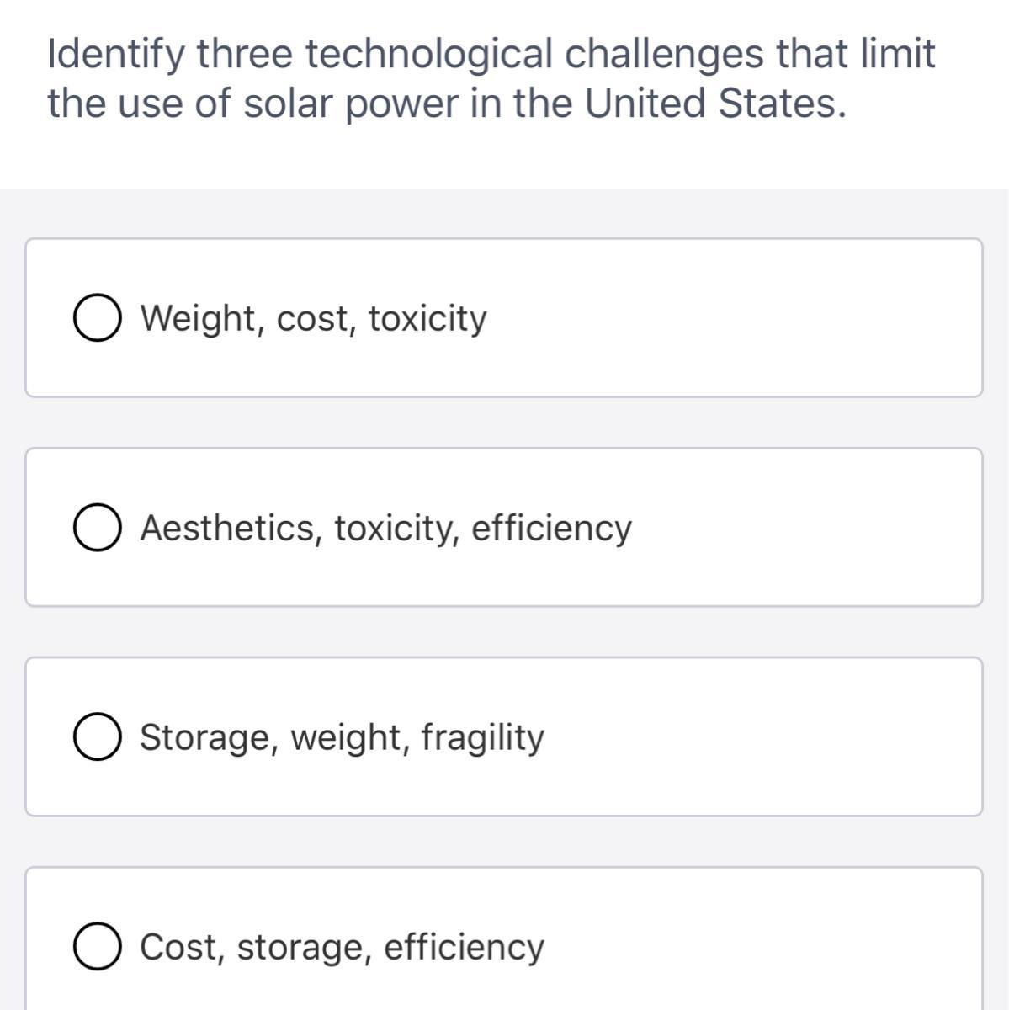Click the 'Cost, storage, efficiency' answer text
The height and width of the screenshot is (1010, 1009).
pos(342,947)
